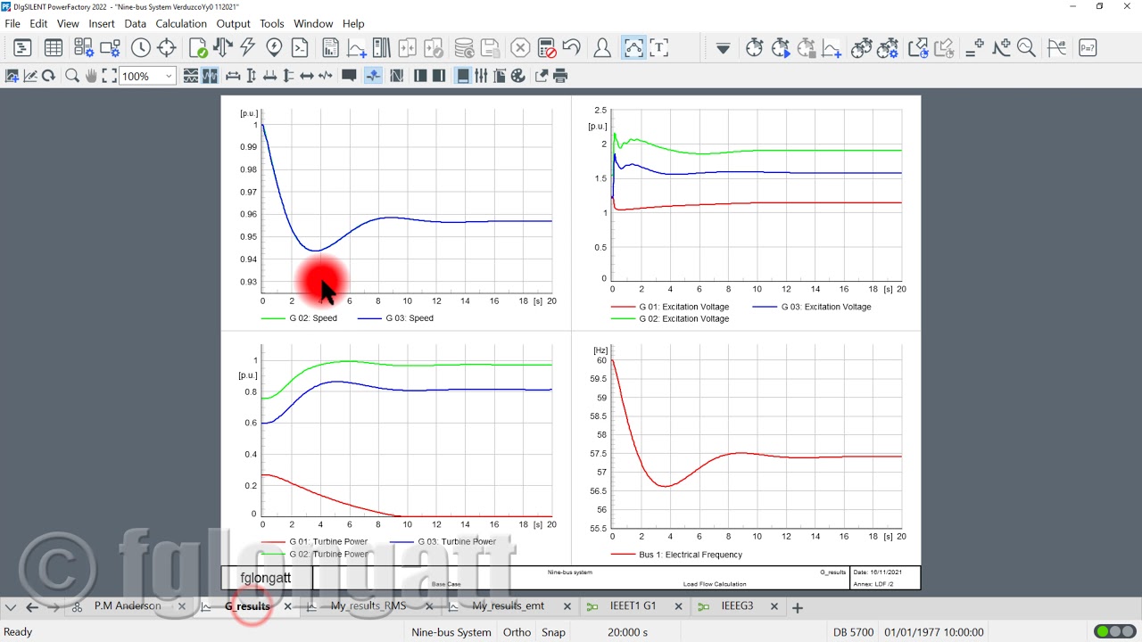The image size is (1142, 642).
Task: Open the Network Model Manager table icon
Action: [54, 48]
